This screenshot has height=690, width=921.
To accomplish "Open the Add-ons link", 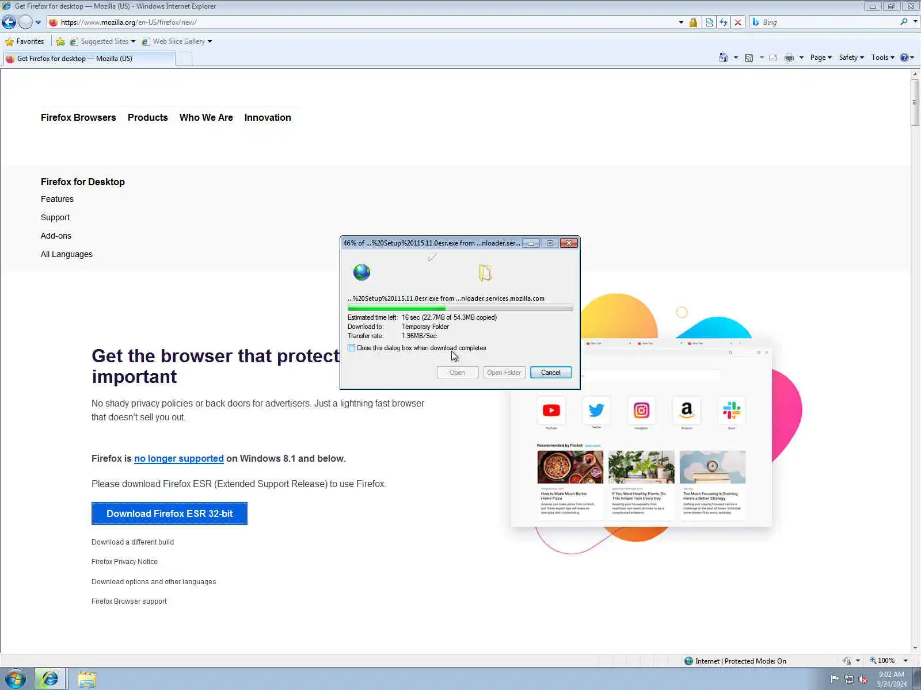I will (56, 236).
